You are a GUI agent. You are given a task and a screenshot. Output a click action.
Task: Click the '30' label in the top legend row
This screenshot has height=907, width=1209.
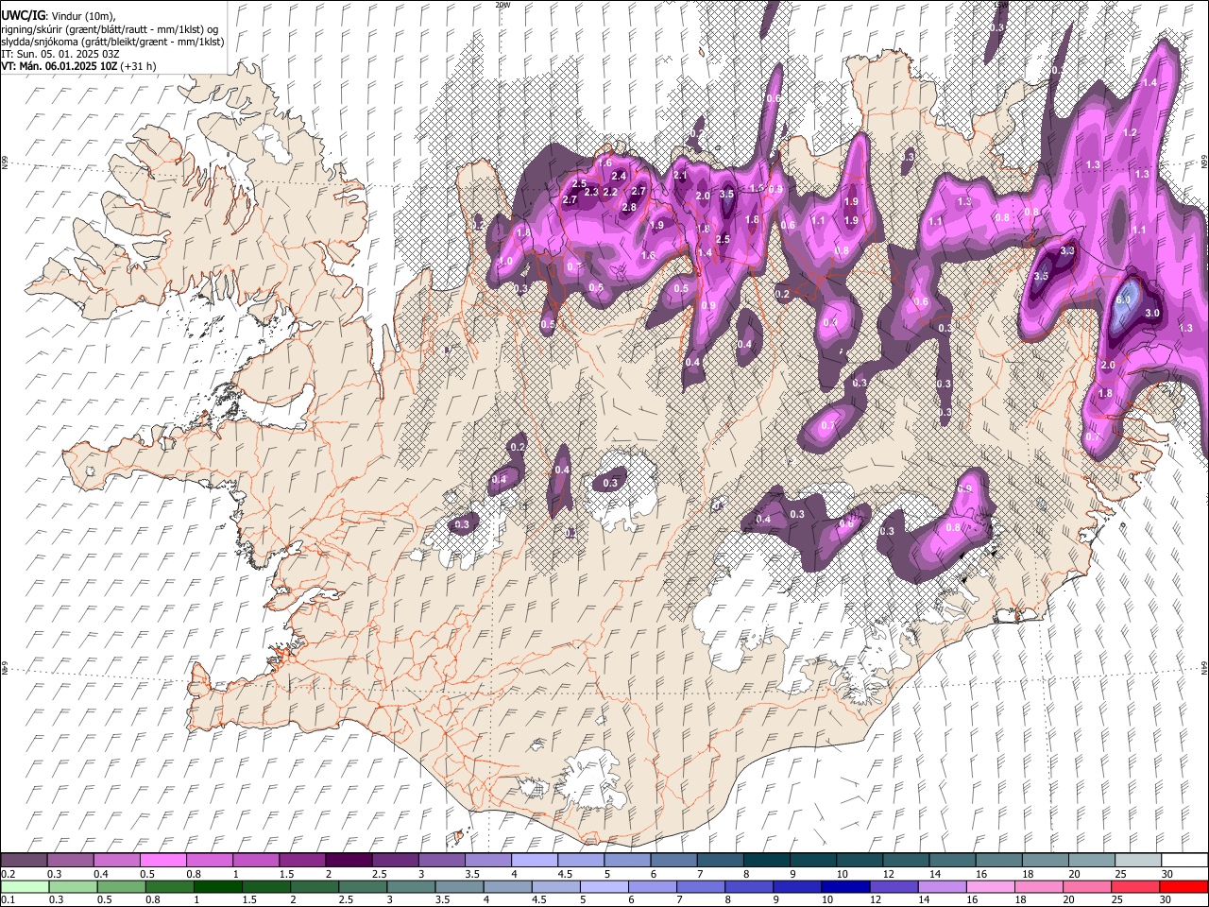tap(1167, 874)
